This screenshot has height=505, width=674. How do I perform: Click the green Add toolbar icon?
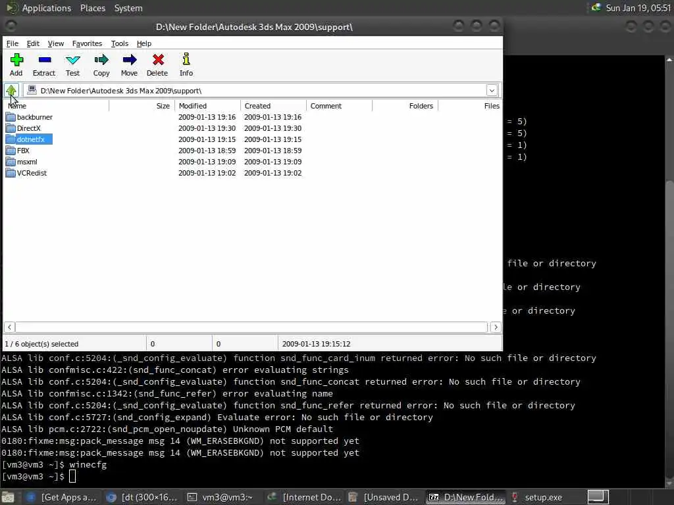[16, 60]
